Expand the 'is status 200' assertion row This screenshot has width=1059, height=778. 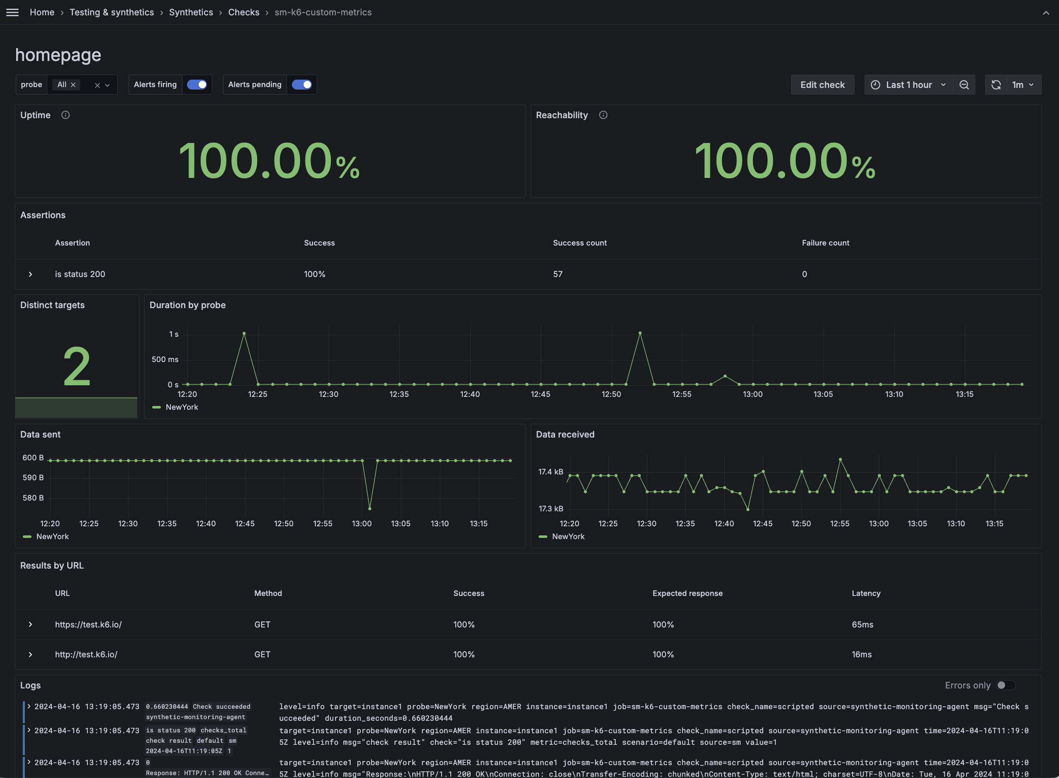(x=31, y=274)
